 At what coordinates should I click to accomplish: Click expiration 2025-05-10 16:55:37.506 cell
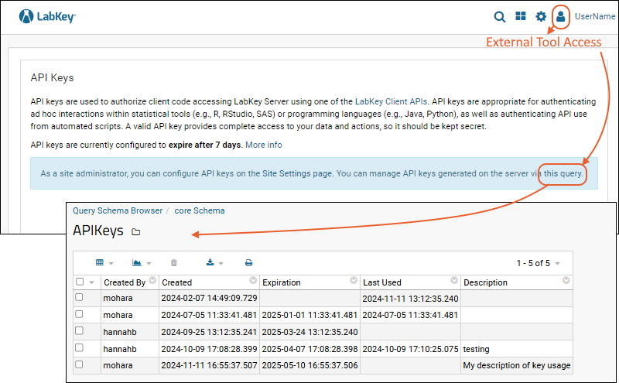(x=310, y=366)
